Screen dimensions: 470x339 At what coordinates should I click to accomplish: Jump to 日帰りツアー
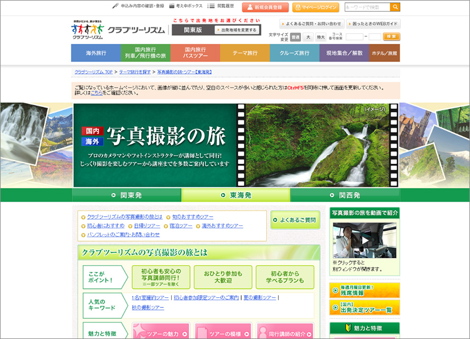point(147,225)
